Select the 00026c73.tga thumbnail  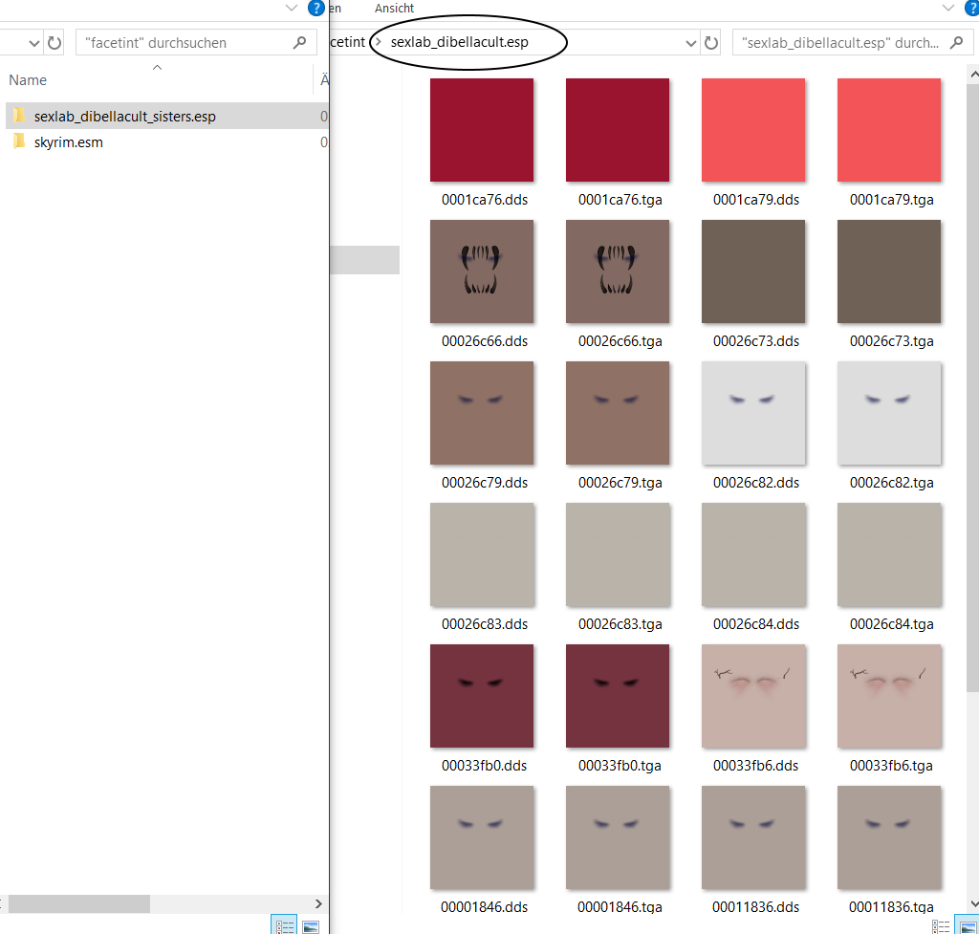coord(889,272)
